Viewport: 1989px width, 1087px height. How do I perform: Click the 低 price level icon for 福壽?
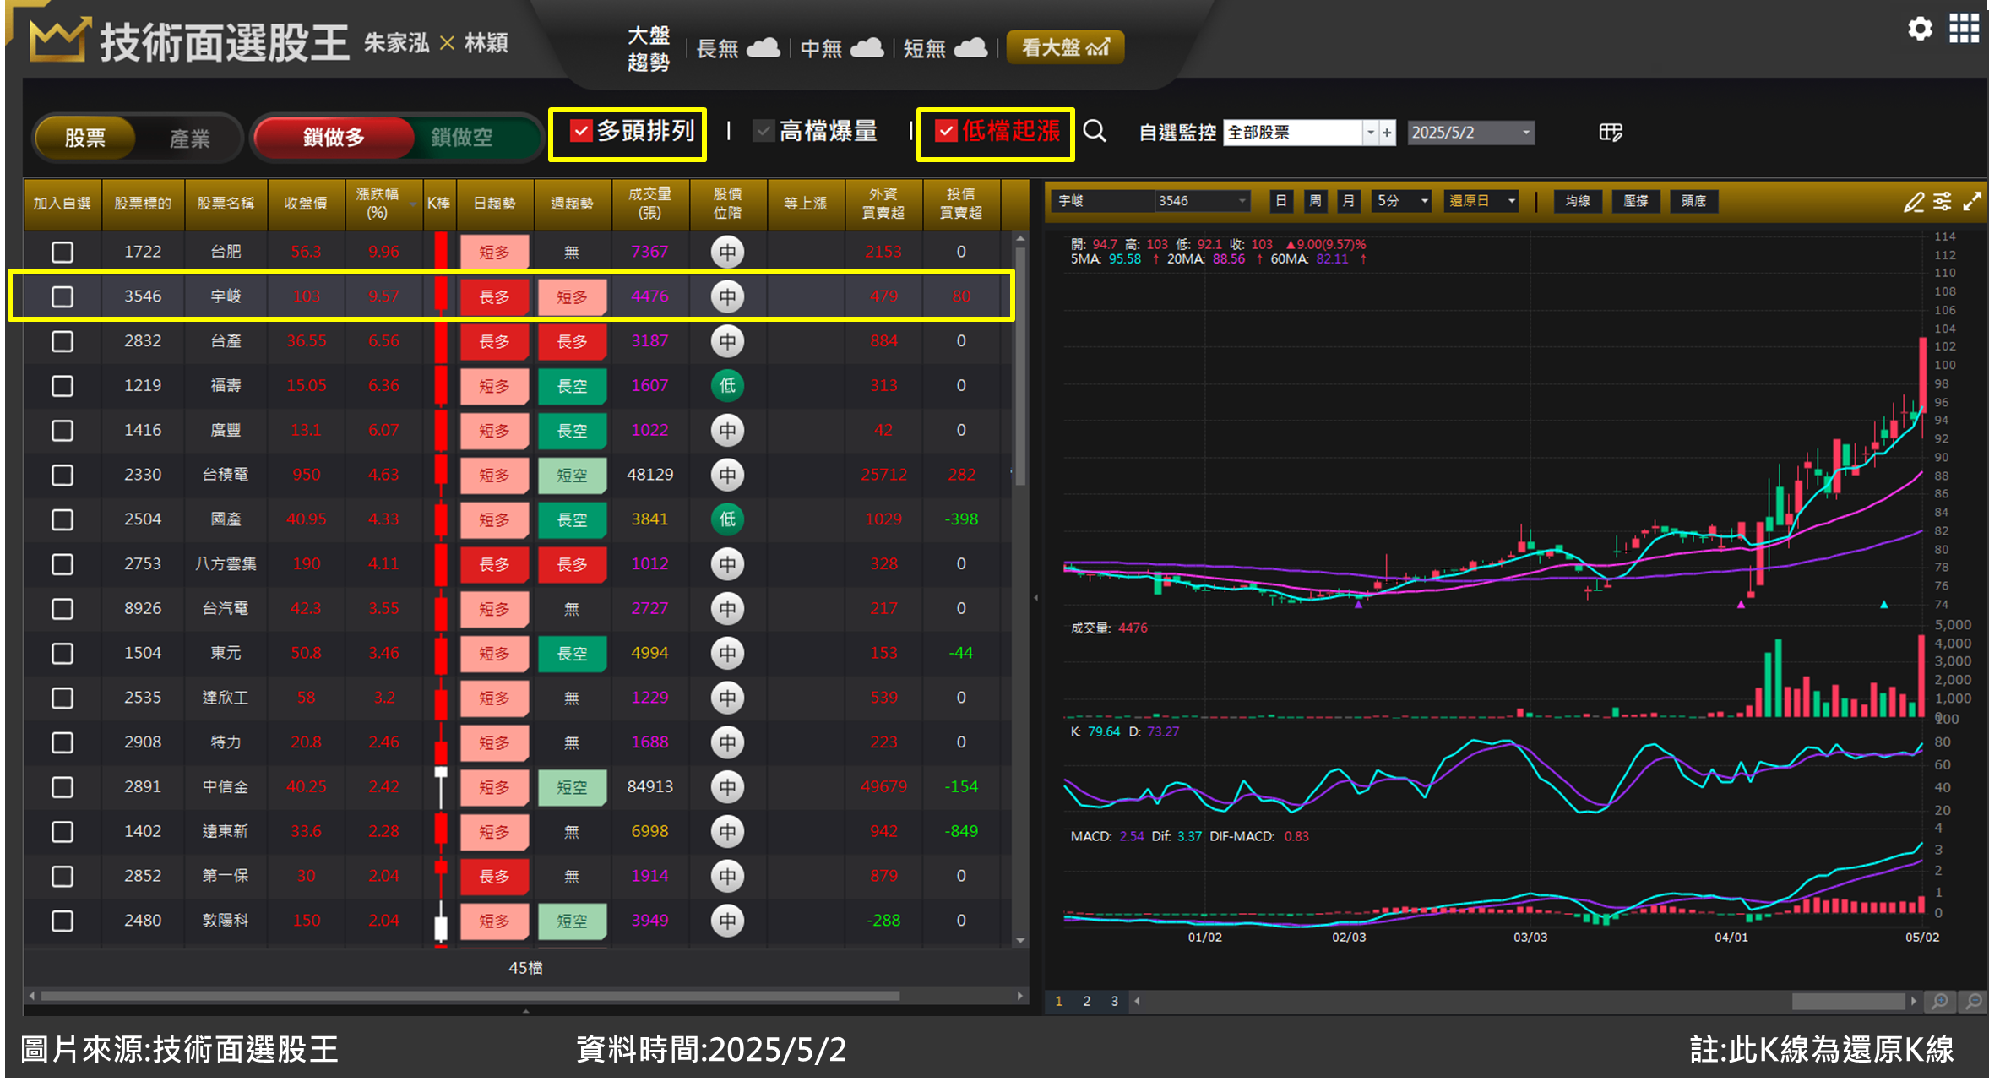pyautogui.click(x=727, y=386)
